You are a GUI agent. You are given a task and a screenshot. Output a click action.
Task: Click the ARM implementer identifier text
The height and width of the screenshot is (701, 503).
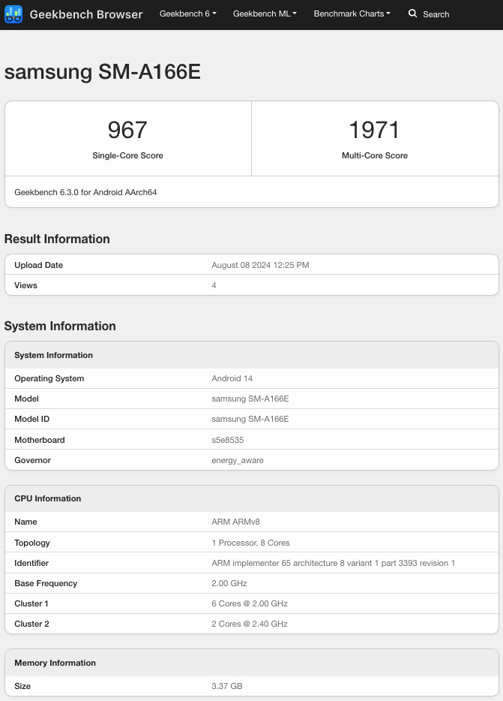(x=333, y=563)
